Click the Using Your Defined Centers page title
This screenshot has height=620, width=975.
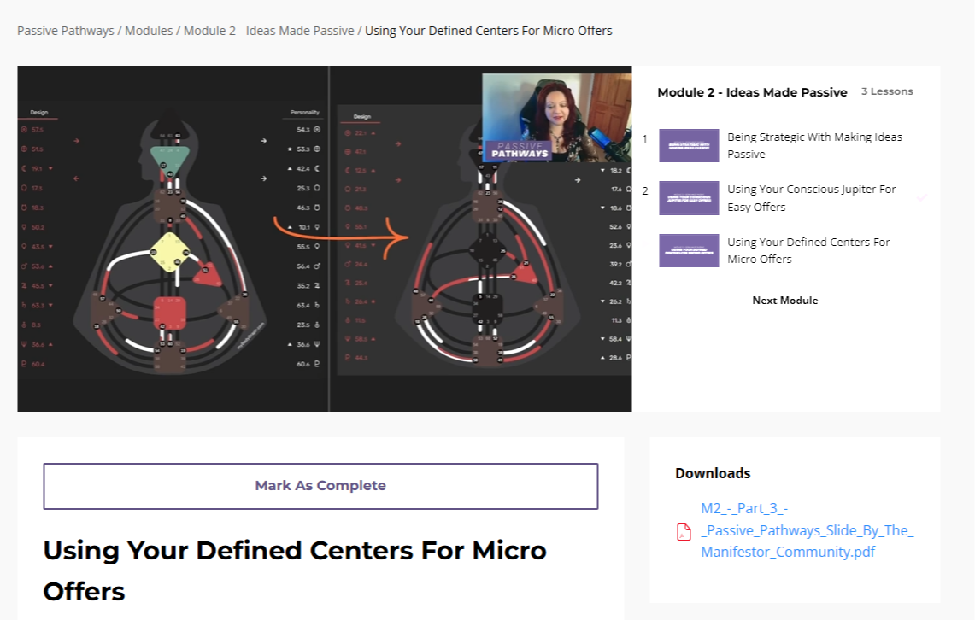295,570
